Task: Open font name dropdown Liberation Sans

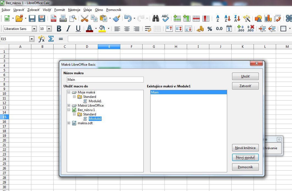Action: point(34,29)
